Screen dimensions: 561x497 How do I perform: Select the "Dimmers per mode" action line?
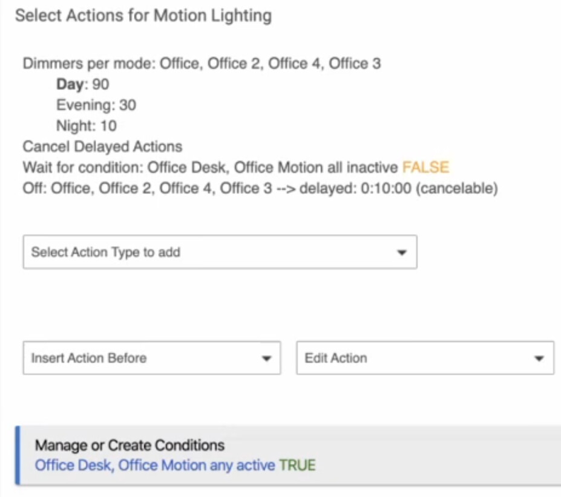click(202, 64)
